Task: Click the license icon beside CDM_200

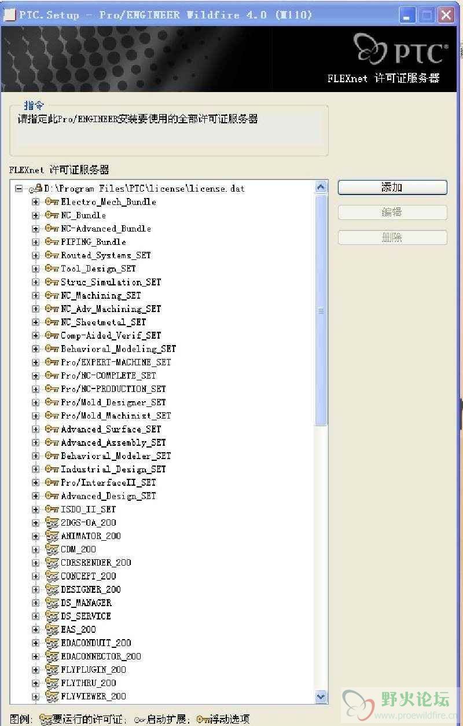Action: 52,549
